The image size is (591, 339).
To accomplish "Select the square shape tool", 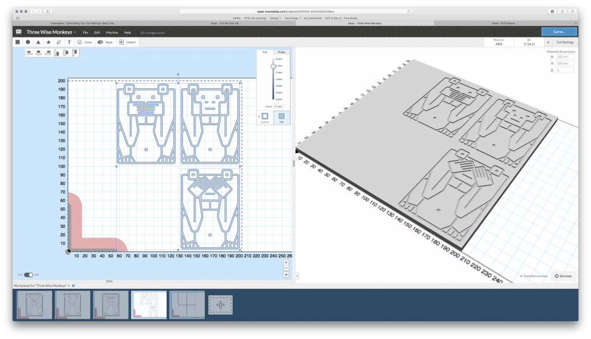I will [x=17, y=42].
